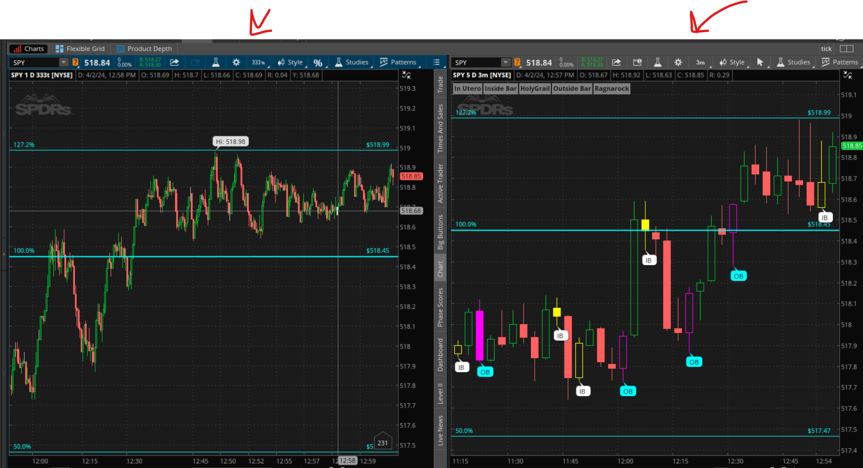Open the Trade side panel tab
863x468 pixels.
(x=440, y=84)
